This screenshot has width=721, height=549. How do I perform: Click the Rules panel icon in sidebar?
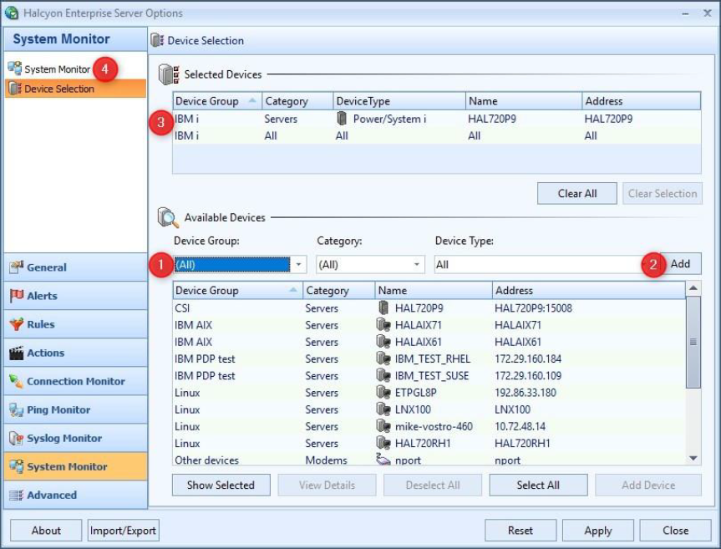click(x=16, y=324)
